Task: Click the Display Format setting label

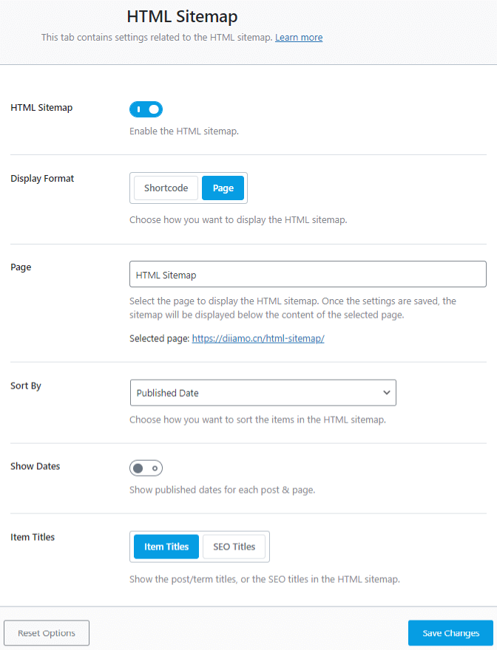Action: [x=42, y=178]
